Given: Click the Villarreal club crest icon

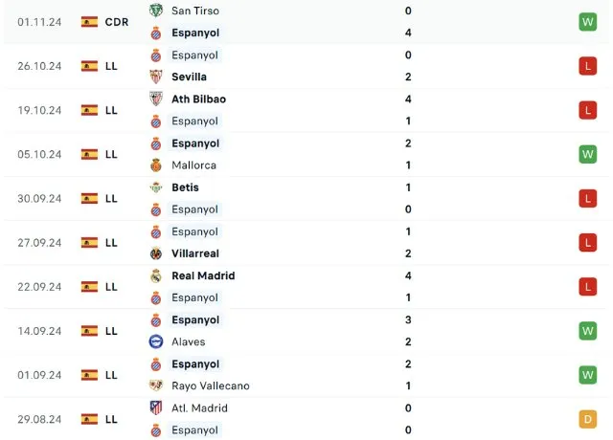Looking at the screenshot, I should [x=156, y=253].
